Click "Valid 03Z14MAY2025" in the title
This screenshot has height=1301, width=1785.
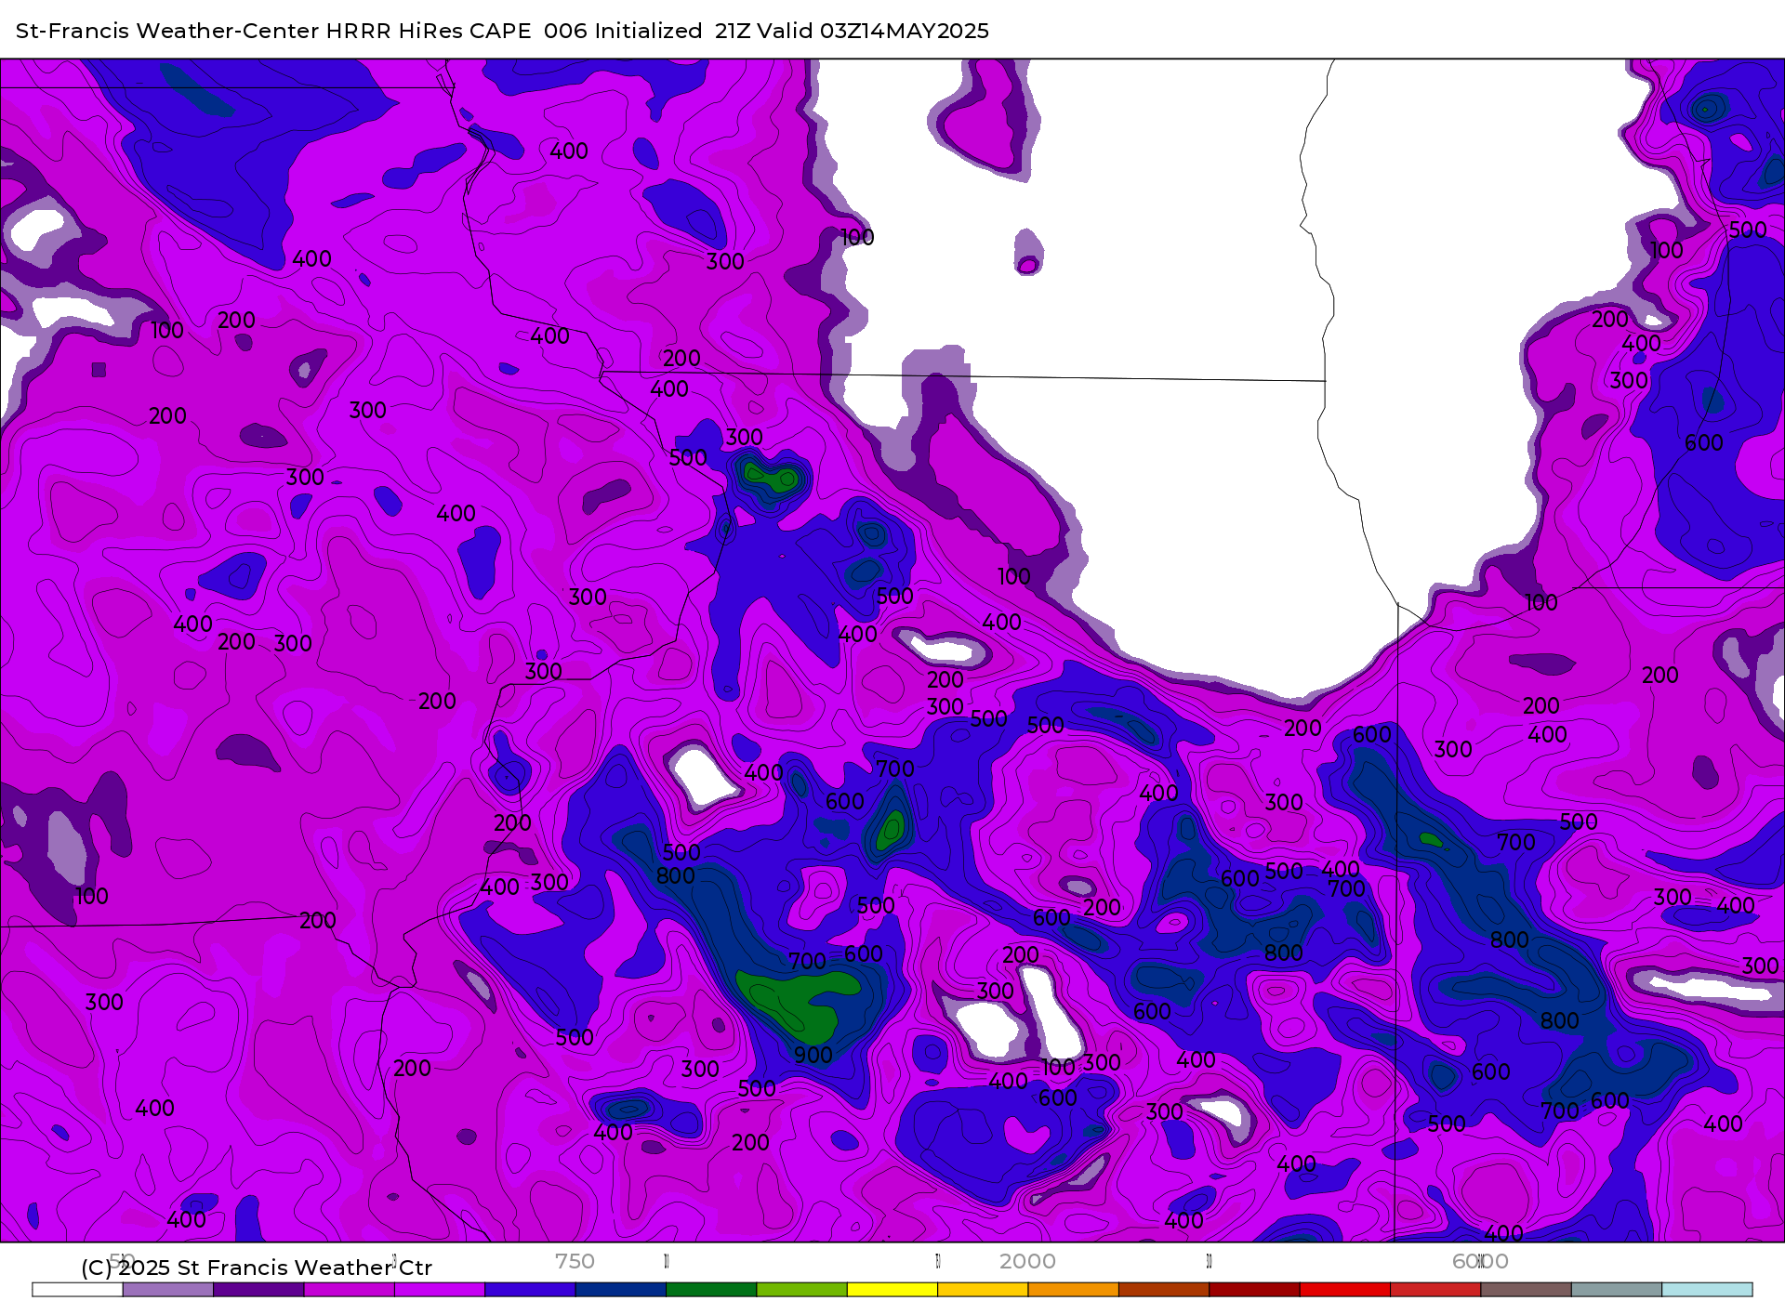pyautogui.click(x=873, y=31)
